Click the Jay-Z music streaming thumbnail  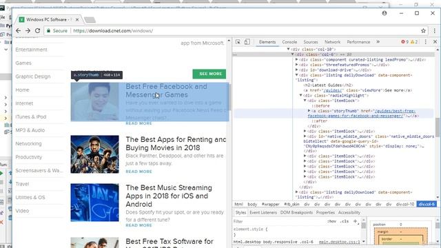[95, 203]
